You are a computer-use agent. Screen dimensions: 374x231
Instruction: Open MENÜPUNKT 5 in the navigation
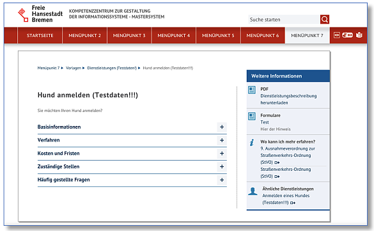218,35
